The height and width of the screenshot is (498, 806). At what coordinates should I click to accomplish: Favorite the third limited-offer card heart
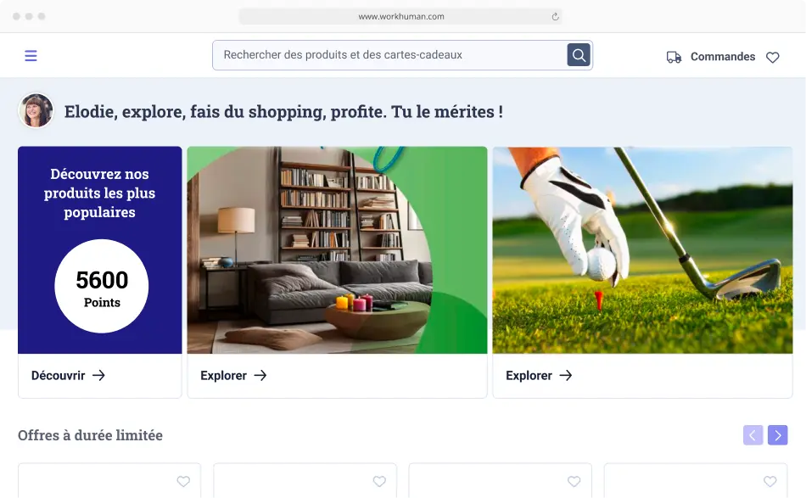coord(574,481)
